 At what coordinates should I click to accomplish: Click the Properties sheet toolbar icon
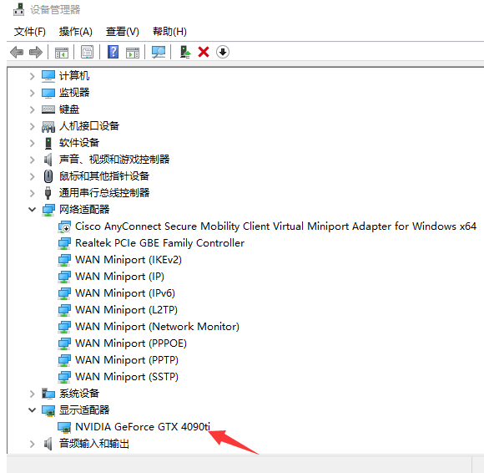87,52
